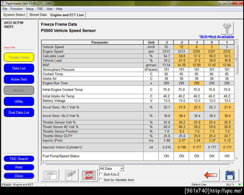Viewport: 244px width, 195px height.
Task: Open the User menu
Action: tap(50, 9)
